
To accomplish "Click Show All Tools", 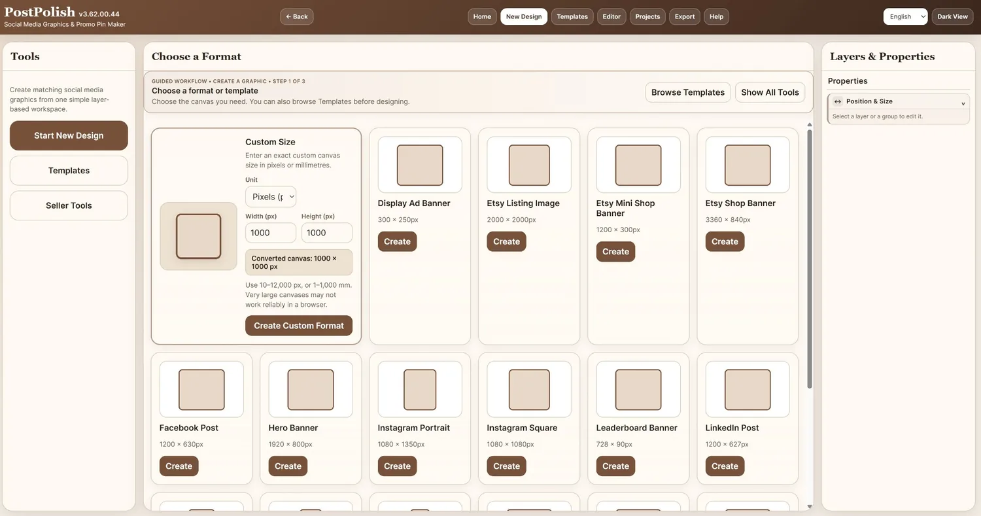I will coord(770,92).
